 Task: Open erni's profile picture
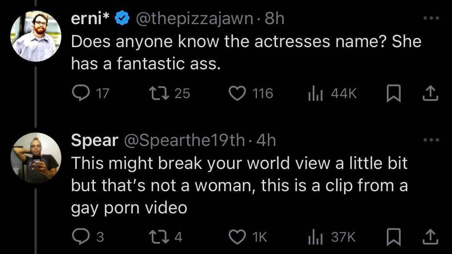[35, 36]
